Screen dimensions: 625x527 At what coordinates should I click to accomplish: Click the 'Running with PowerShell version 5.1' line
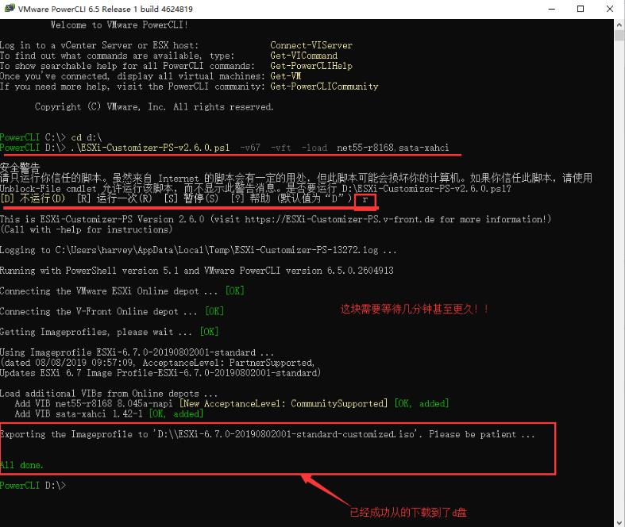click(x=197, y=271)
